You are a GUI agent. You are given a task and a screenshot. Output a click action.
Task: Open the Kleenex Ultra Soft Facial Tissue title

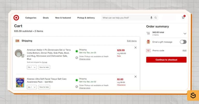tap(47, 80)
